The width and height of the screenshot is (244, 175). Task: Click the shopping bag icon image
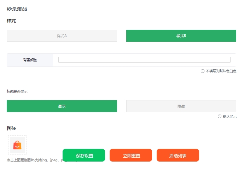tap(17, 145)
